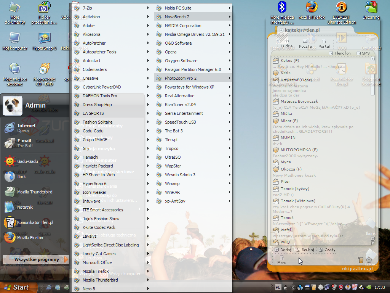Screen dimensions: 390x293
Task: Open status dropdown beside kajtekjr@tlen.pl
Action: [281, 30]
